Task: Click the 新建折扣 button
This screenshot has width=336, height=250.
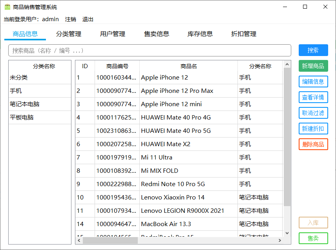Action: pos(313,129)
